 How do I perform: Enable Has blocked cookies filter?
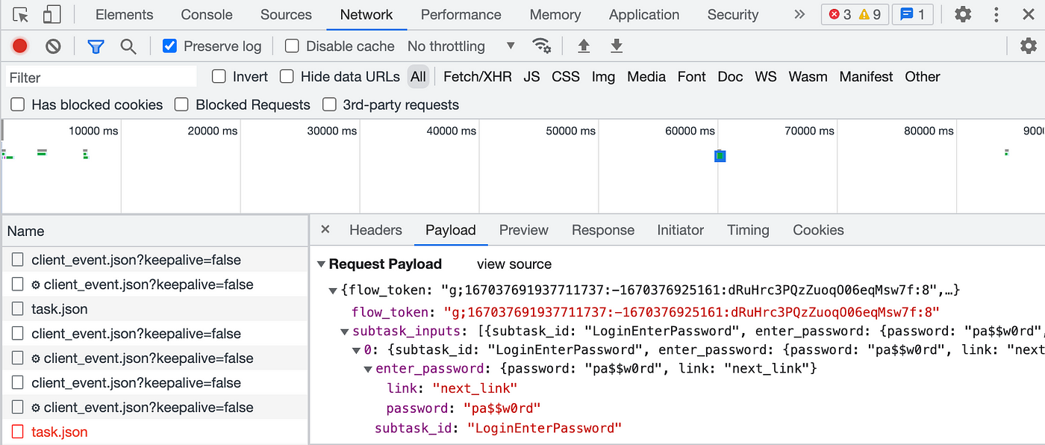17,105
